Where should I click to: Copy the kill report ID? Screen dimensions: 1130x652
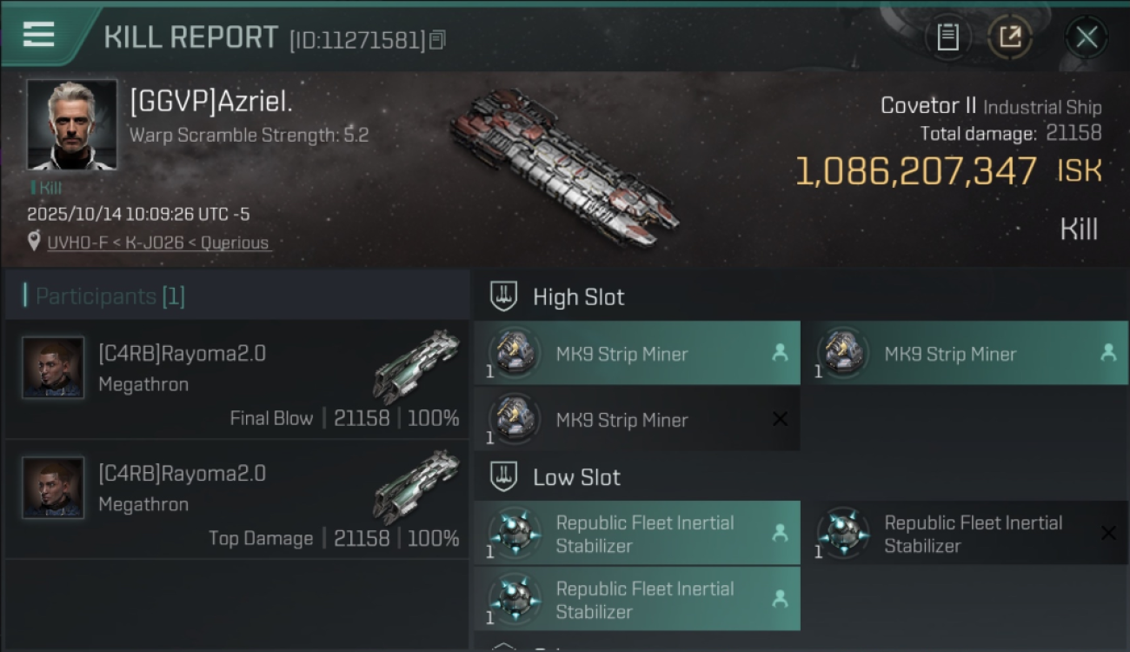point(437,40)
